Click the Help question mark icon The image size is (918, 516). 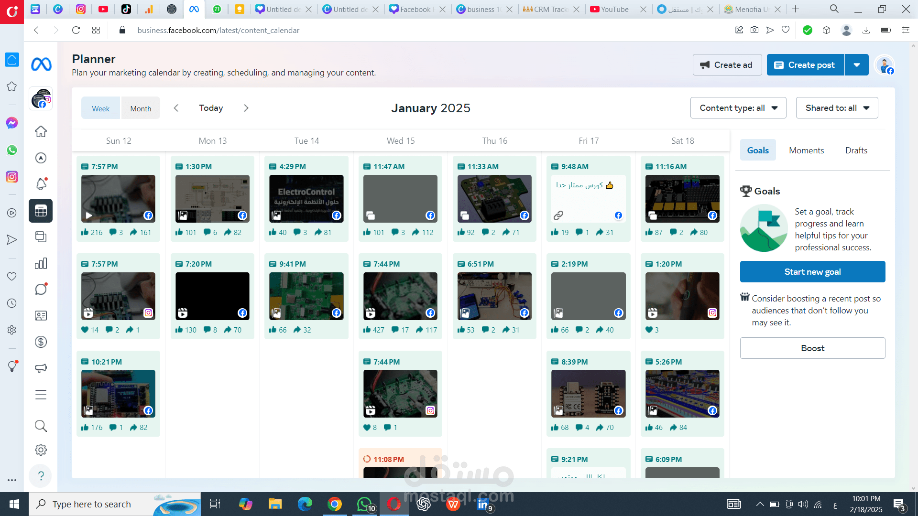[41, 476]
